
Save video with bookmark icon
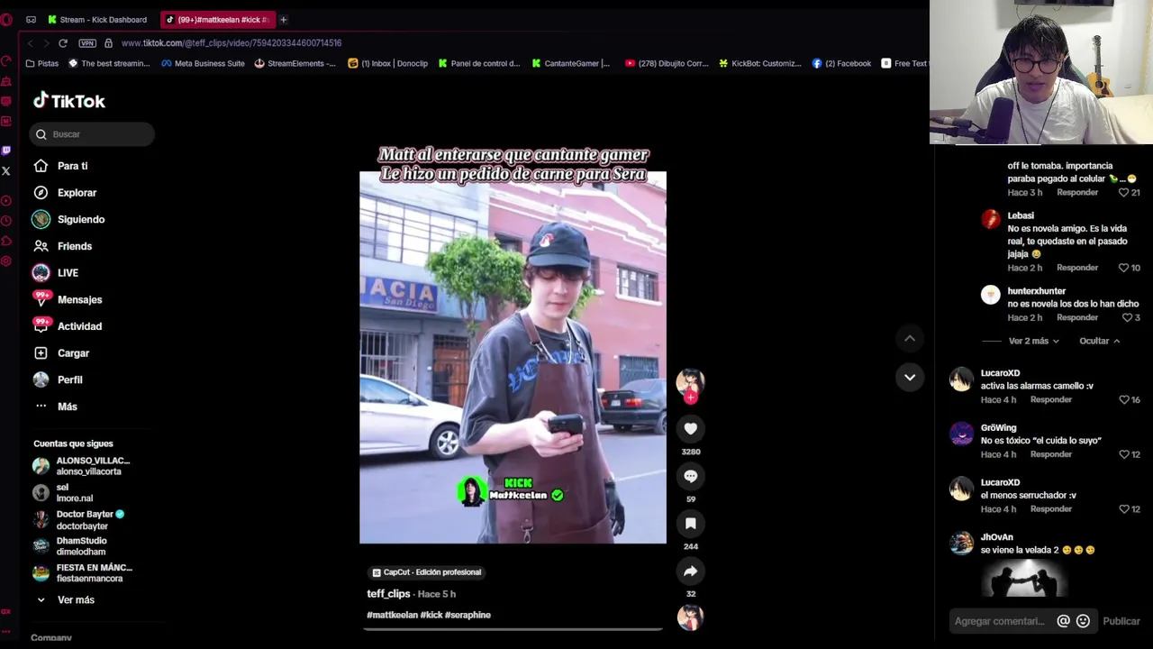[x=691, y=524]
